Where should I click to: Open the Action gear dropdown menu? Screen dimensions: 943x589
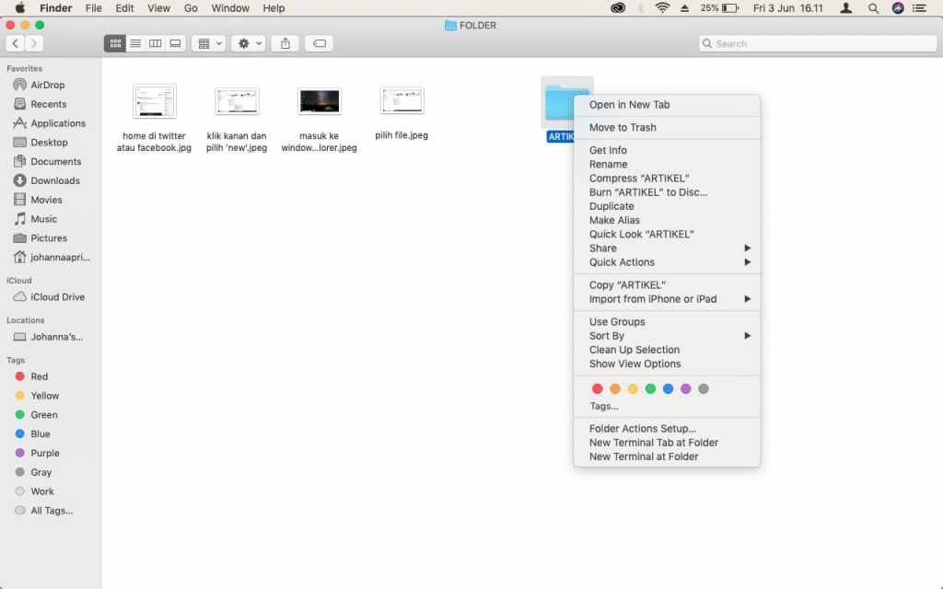tap(249, 43)
